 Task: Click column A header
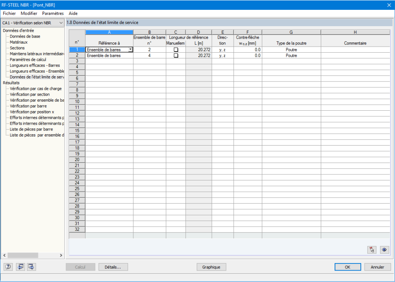(109, 32)
